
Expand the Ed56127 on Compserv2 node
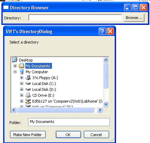click(x=21, y=101)
